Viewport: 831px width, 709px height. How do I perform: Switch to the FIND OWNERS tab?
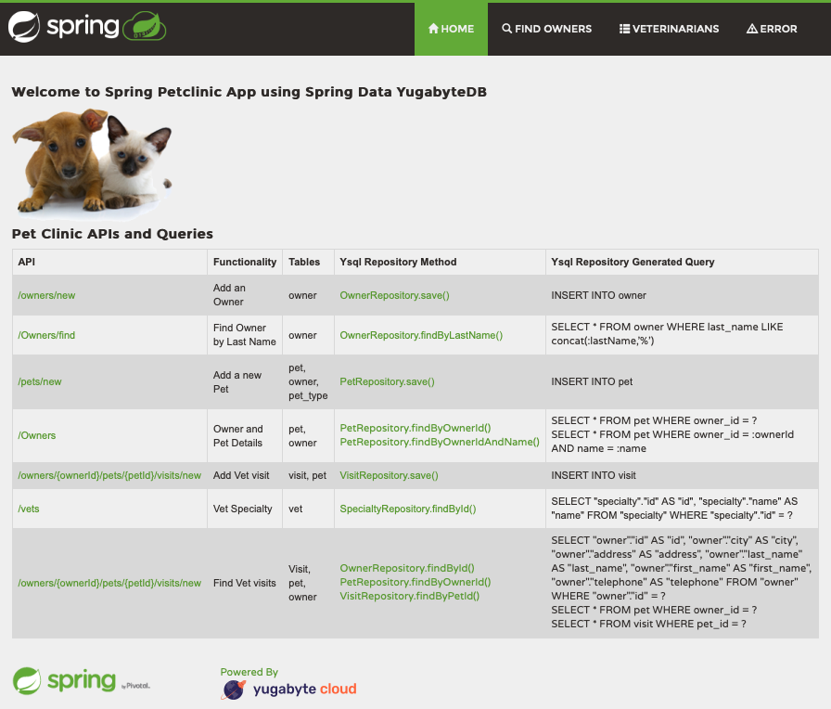pos(546,29)
